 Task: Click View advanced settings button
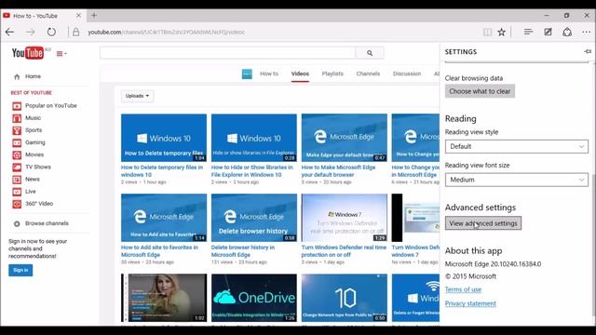[483, 223]
